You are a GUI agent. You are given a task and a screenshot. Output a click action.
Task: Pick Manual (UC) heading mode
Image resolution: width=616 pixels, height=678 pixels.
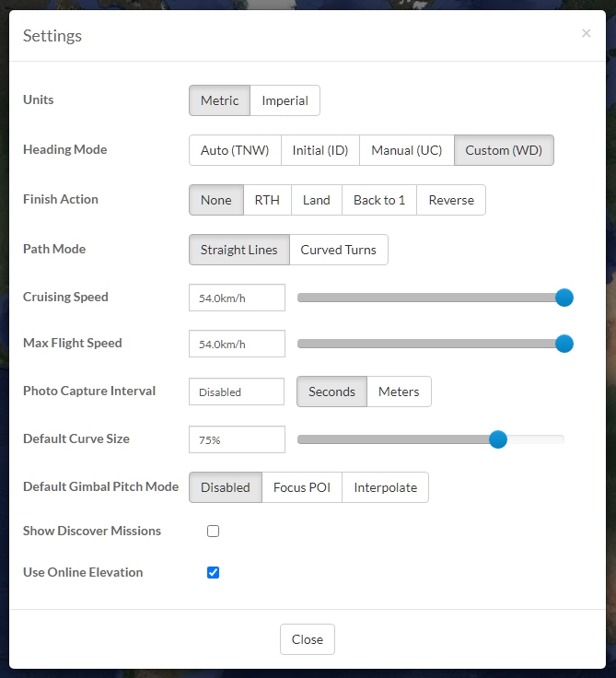coord(407,150)
